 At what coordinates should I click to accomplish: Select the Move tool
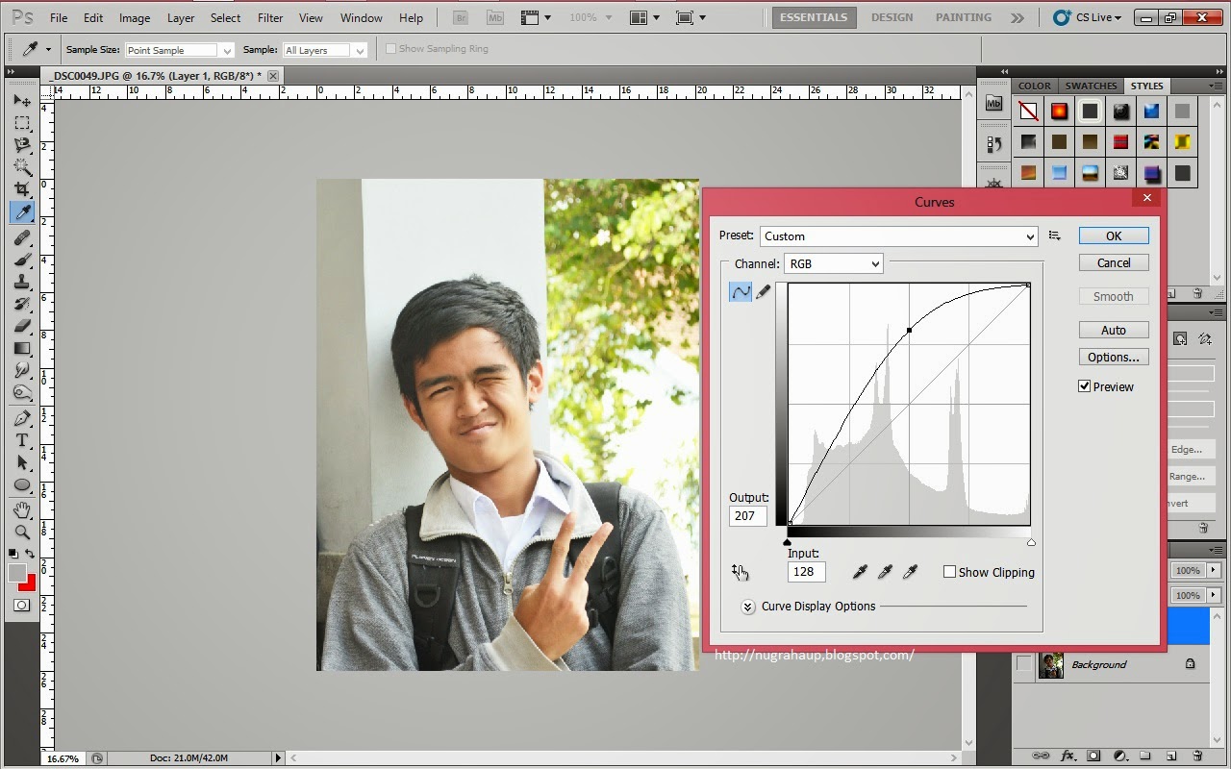coord(22,101)
